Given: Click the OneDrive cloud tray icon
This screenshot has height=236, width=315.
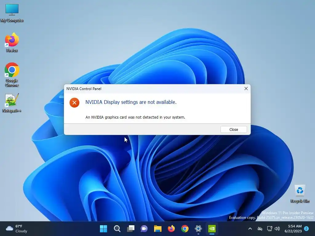Looking at the screenshot, I should click(x=260, y=229).
